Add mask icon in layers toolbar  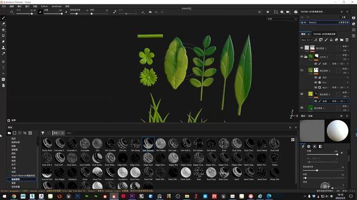click(x=321, y=40)
